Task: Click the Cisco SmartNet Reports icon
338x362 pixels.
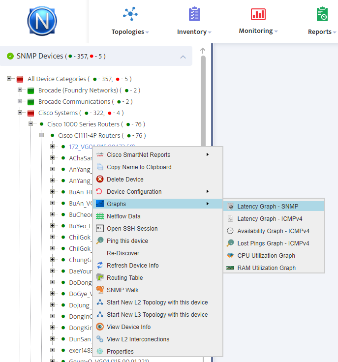Action: click(100, 154)
